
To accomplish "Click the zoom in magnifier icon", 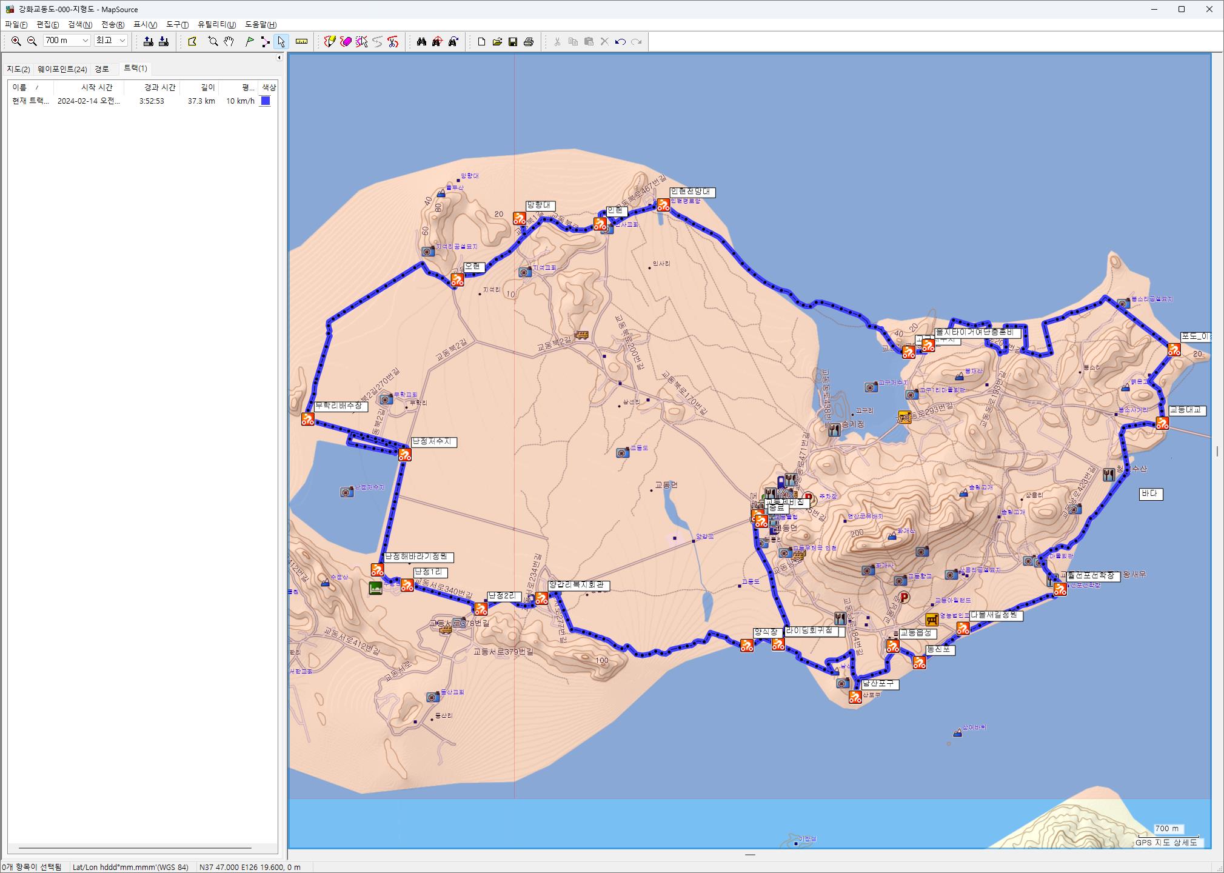I will [x=16, y=41].
